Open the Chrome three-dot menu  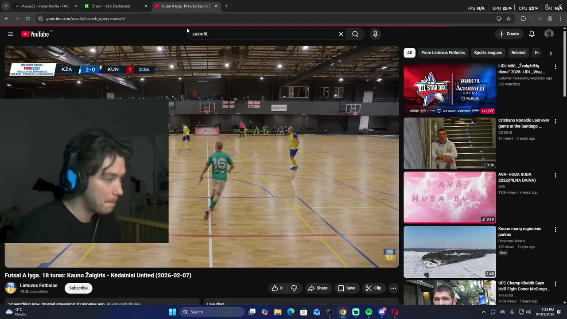[560, 19]
